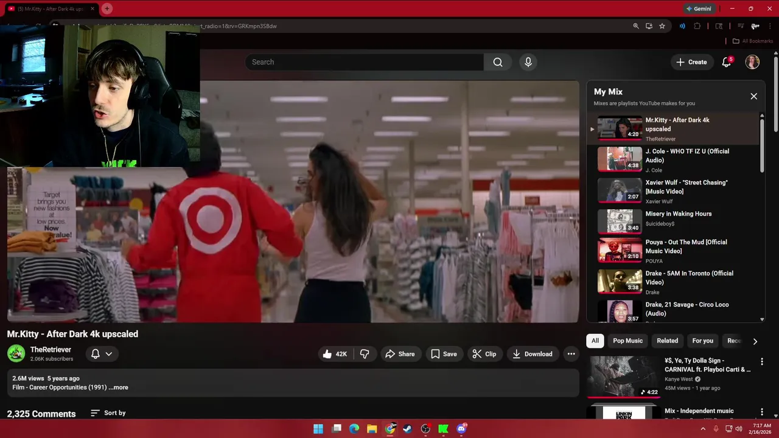Click the Create button
The height and width of the screenshot is (438, 779).
coord(691,62)
